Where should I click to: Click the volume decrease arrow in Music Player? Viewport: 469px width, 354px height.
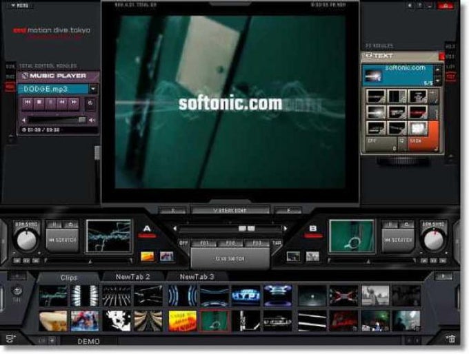coord(24,121)
